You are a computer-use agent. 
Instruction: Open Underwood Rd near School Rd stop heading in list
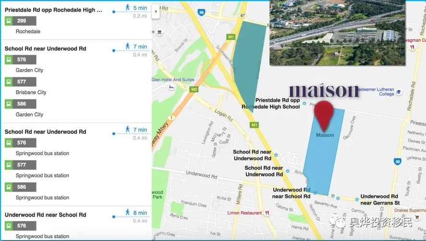45,215
